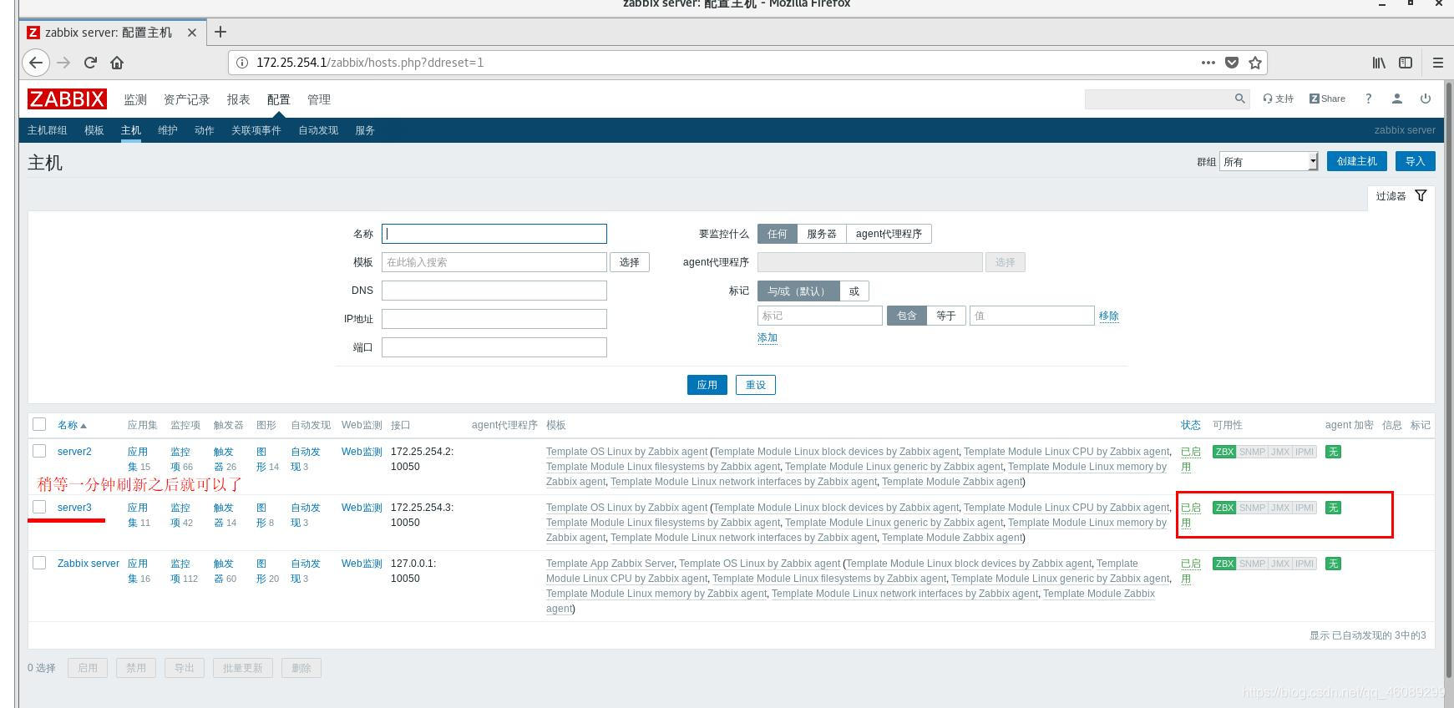Click the 选择 button next to 模板

[630, 262]
